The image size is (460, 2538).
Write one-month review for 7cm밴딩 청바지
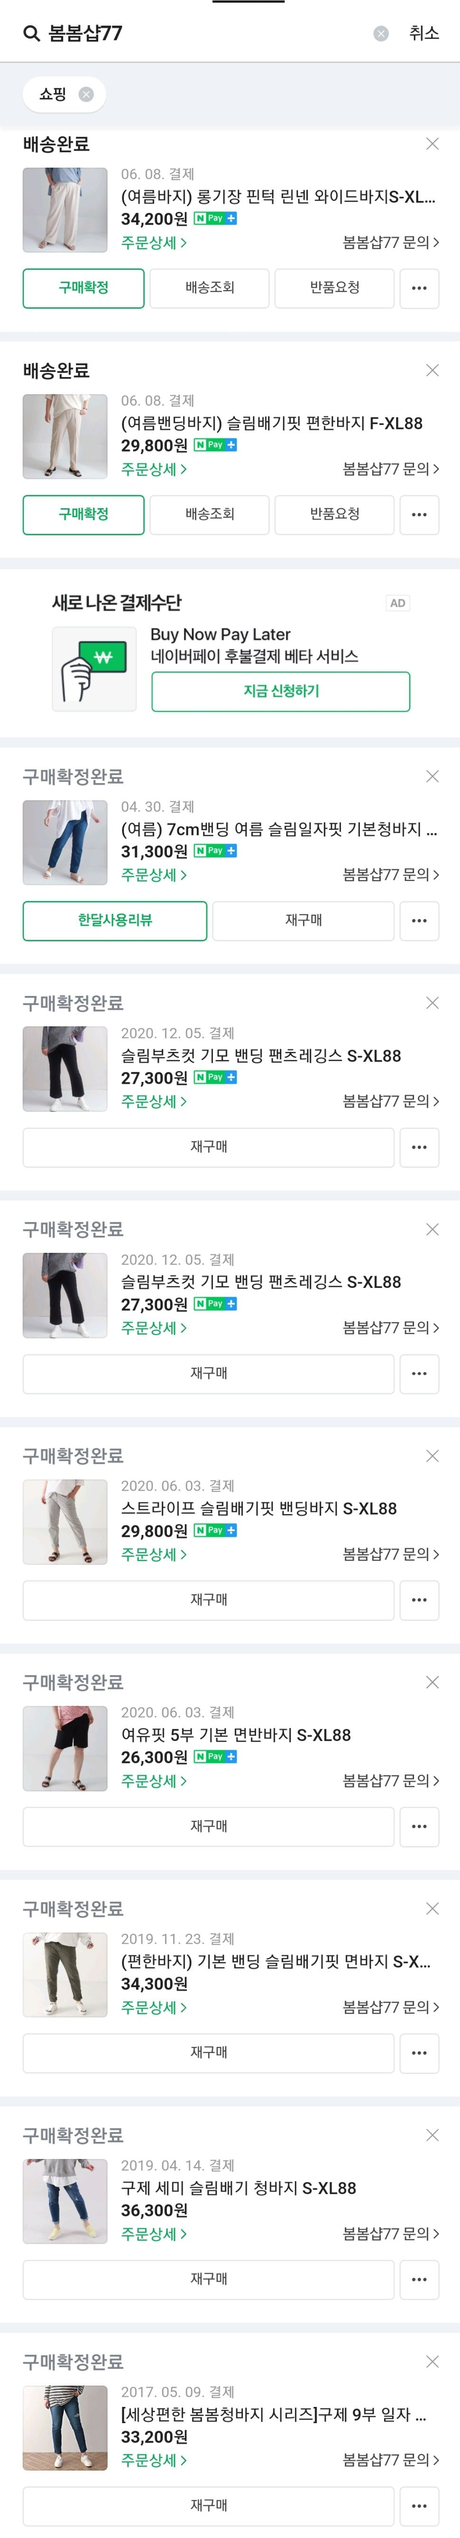(115, 920)
